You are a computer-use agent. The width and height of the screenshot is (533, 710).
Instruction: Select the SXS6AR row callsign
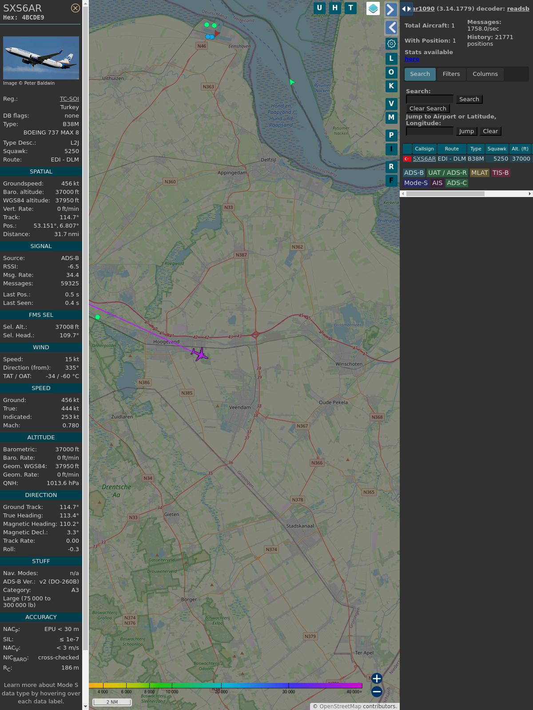click(424, 159)
